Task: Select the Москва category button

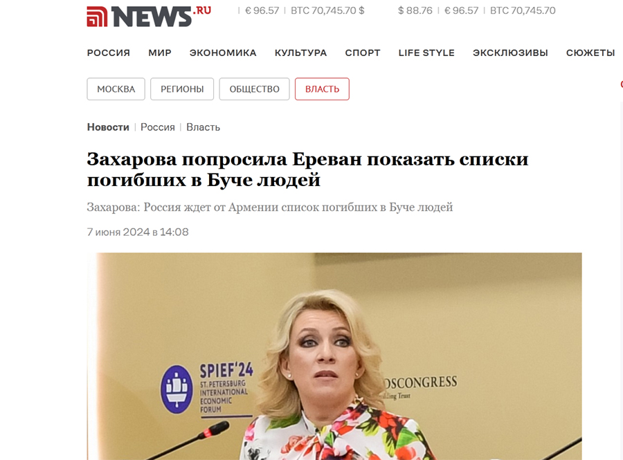Action: (116, 89)
